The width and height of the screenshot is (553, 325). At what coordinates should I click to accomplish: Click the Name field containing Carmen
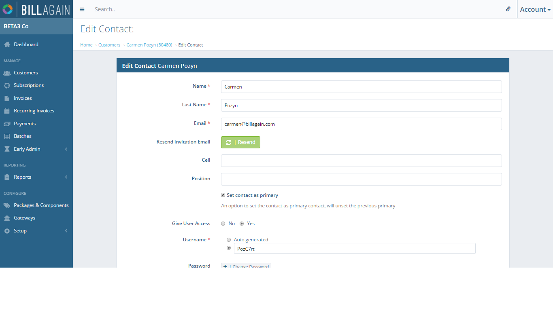(362, 87)
